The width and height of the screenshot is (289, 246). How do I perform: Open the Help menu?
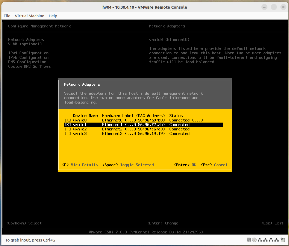pos(53,16)
